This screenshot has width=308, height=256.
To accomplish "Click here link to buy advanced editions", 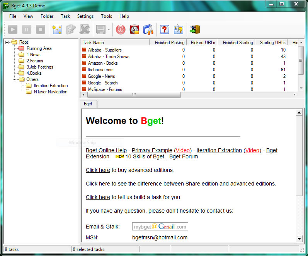I will (x=98, y=170).
